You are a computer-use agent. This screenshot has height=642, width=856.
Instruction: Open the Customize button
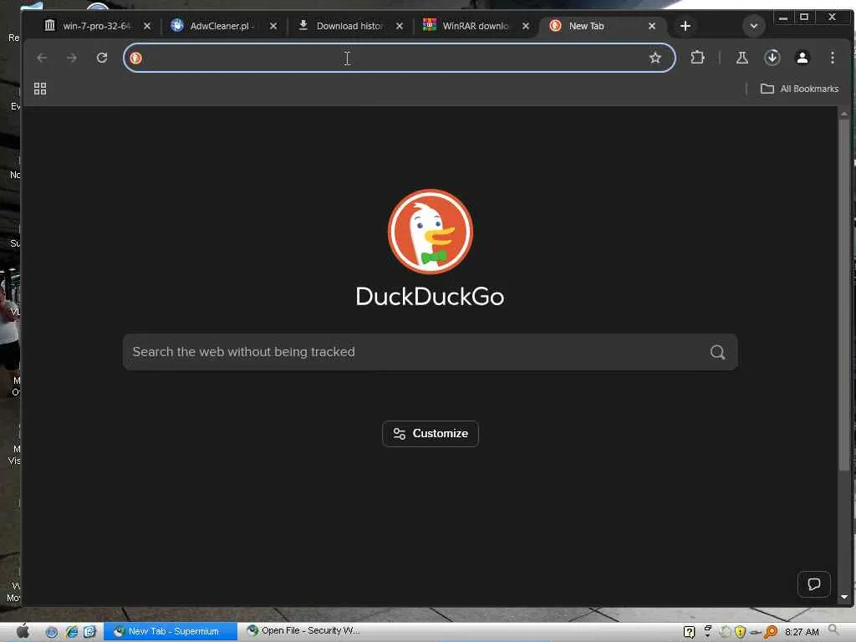point(431,434)
